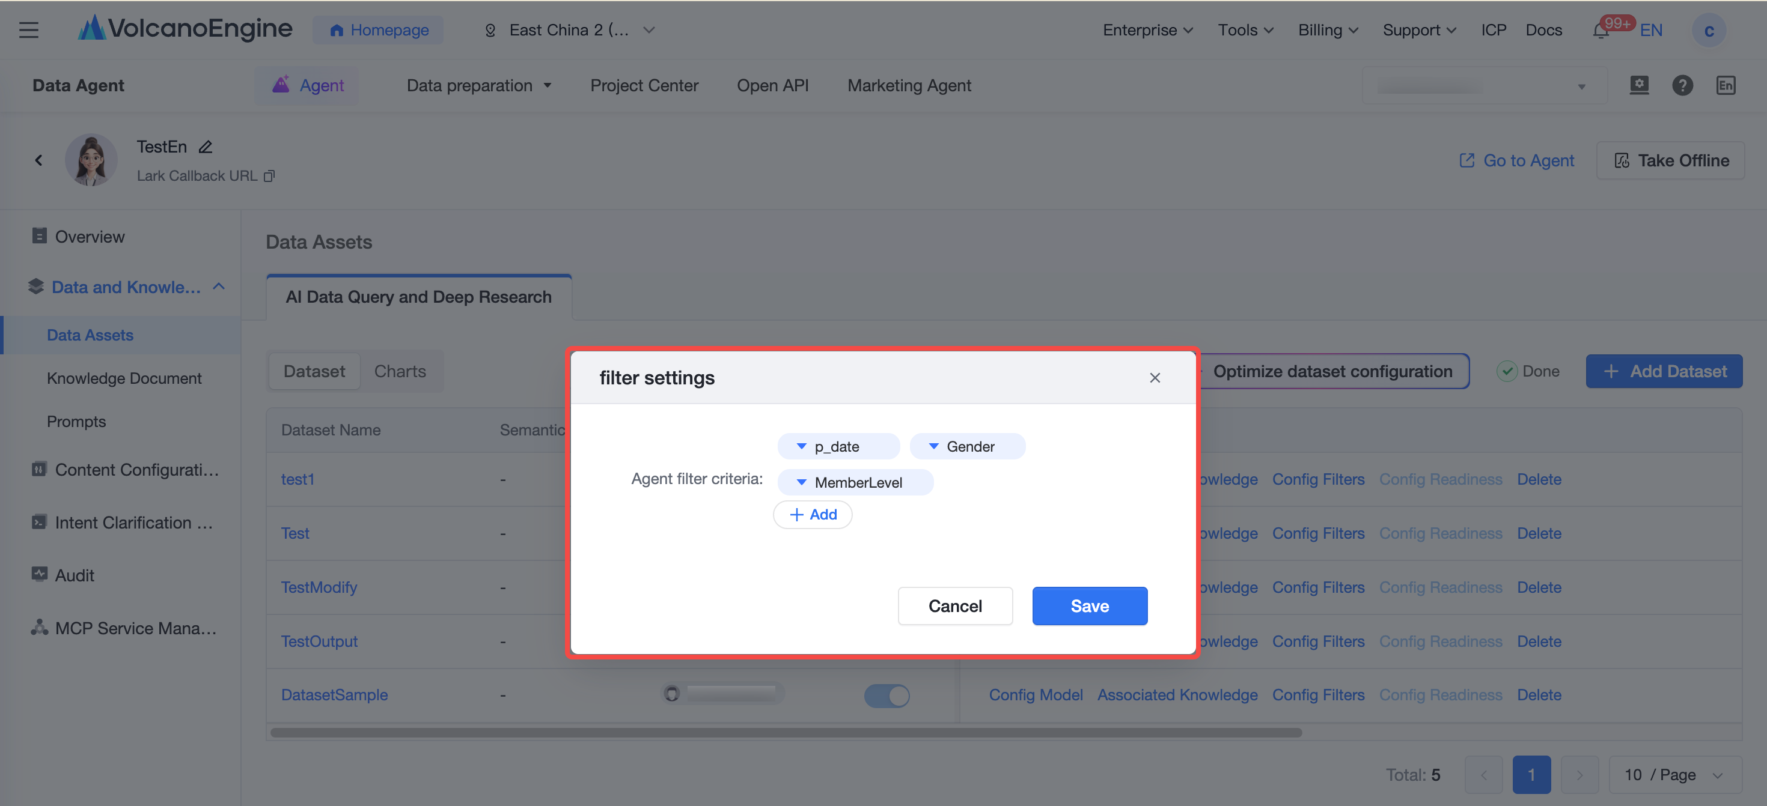Select the Dataset tab

(x=314, y=371)
